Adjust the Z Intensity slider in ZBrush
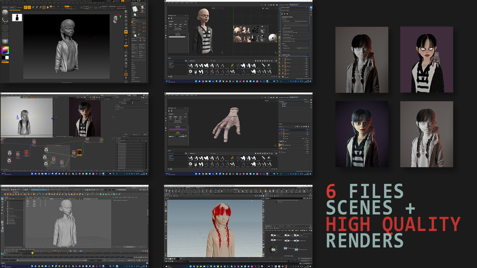The height and width of the screenshot is (268, 477). 71,9
